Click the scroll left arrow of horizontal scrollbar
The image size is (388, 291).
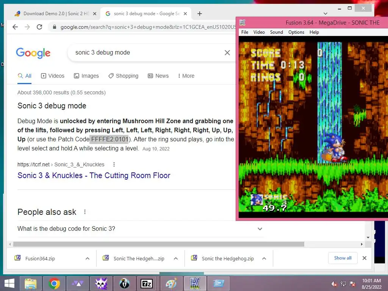click(x=9, y=244)
